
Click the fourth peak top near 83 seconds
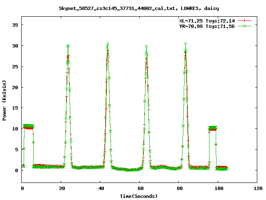(185, 44)
